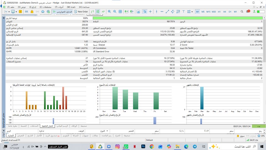The image size is (266, 150).
Task: Open the account notification icon with badge
Action: click(248, 11)
